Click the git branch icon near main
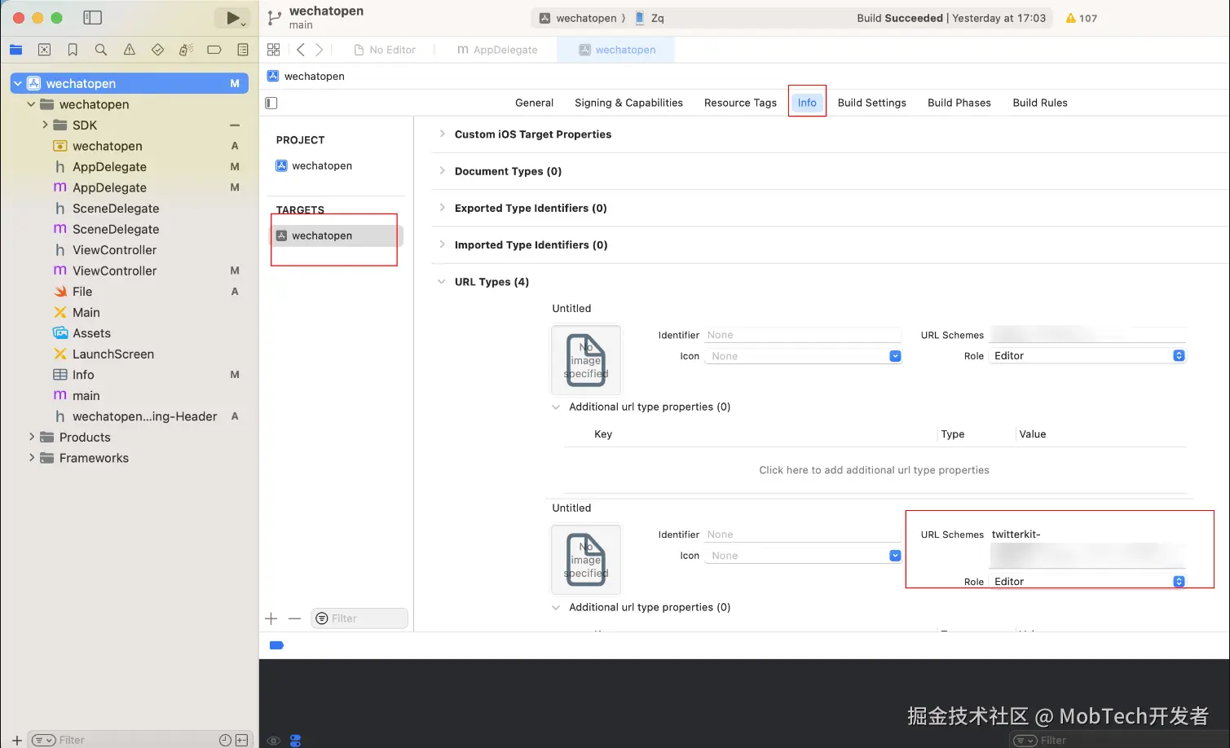The width and height of the screenshot is (1230, 748). pos(275,17)
